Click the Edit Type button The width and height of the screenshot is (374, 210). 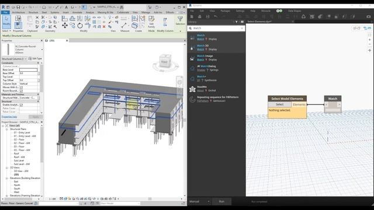tap(35, 58)
